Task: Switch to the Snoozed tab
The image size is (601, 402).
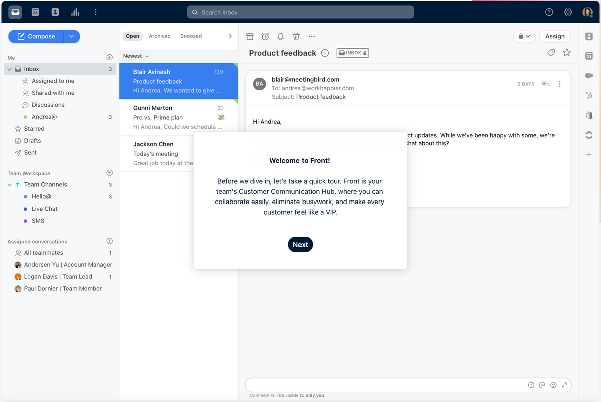Action: pos(191,36)
